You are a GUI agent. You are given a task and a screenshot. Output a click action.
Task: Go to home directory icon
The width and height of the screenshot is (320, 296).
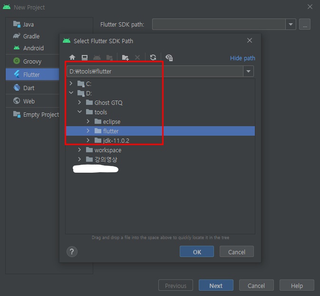tap(72, 57)
